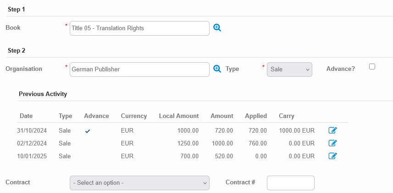Viewport: 393px width, 193px height.
Task: Click the Currency column header
Action: [x=134, y=116]
